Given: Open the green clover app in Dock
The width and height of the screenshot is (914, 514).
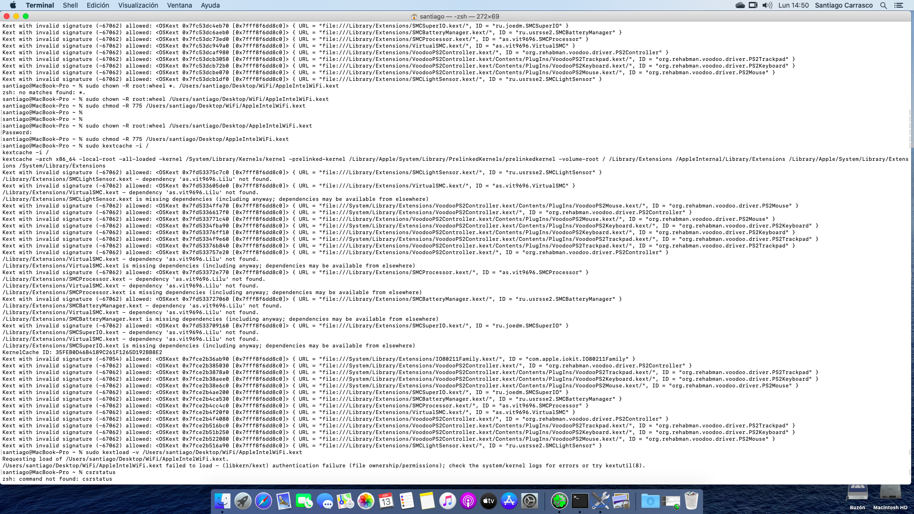Looking at the screenshot, I should tap(559, 501).
